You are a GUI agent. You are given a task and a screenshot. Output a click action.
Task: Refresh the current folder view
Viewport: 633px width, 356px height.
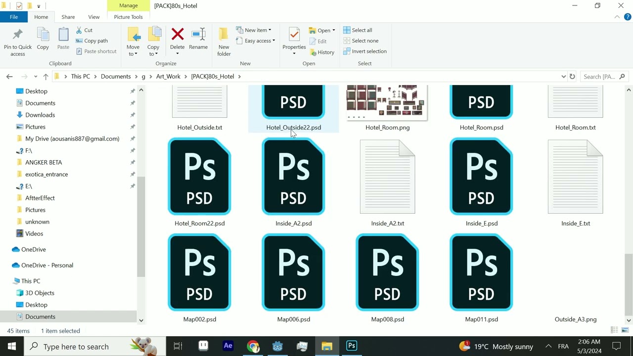[x=572, y=77]
